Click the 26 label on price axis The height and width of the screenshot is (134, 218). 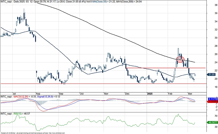pos(216,54)
